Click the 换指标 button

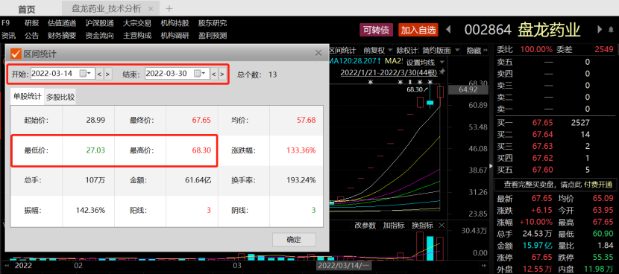coord(422,226)
